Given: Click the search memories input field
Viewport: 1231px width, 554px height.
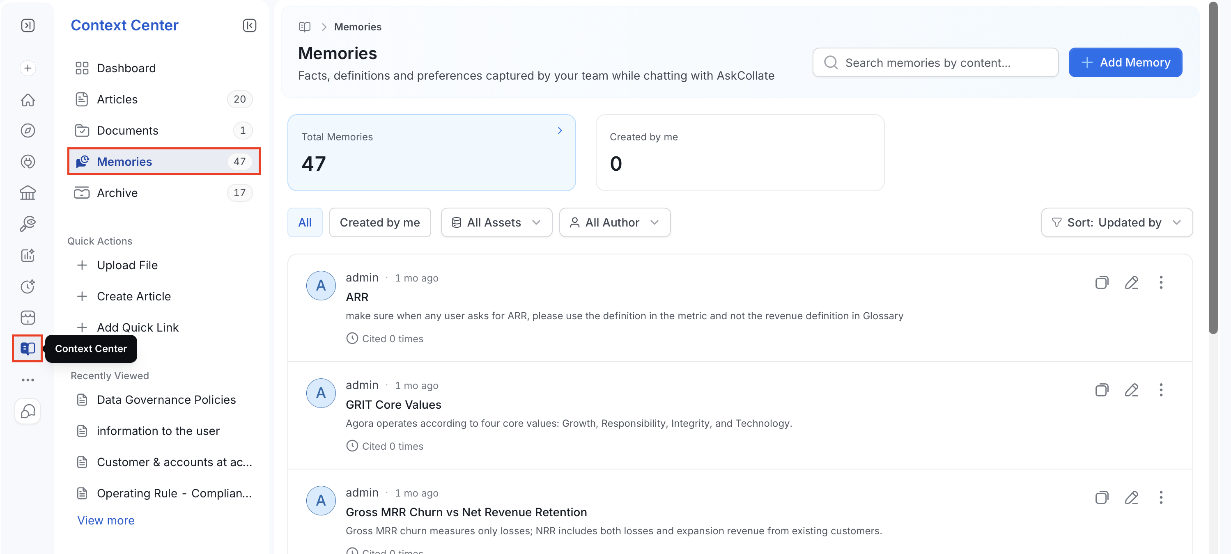Looking at the screenshot, I should [935, 62].
